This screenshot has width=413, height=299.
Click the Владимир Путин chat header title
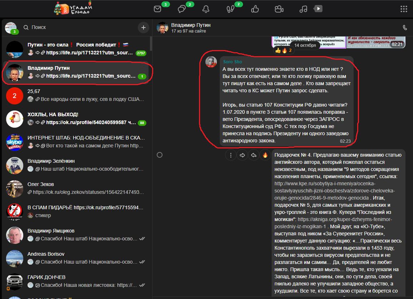point(191,25)
